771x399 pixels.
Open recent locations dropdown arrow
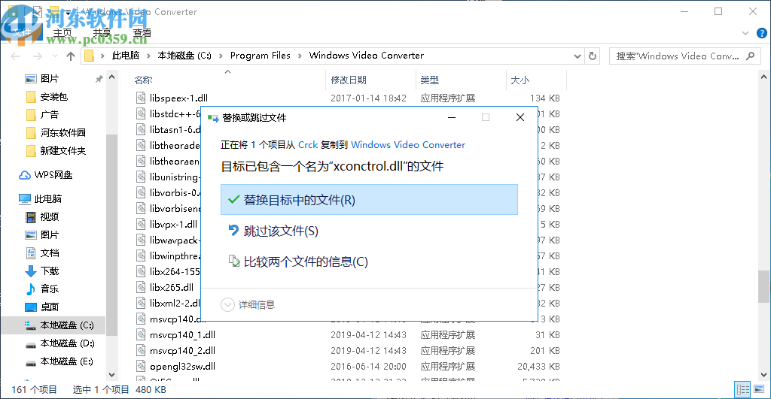(x=55, y=56)
